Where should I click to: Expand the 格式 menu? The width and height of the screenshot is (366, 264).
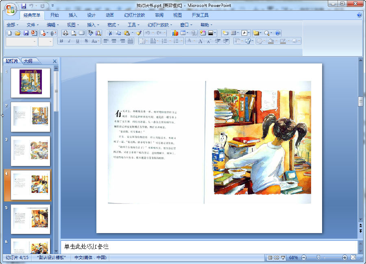[x=113, y=25]
